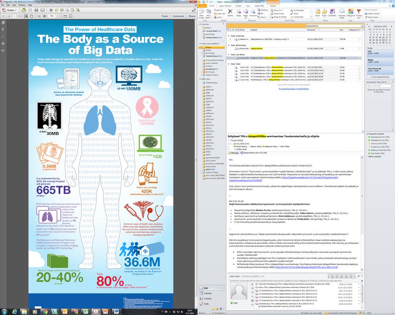The width and height of the screenshot is (395, 315).
Task: Zoom in on the PDF
Action: [x=44, y=16]
